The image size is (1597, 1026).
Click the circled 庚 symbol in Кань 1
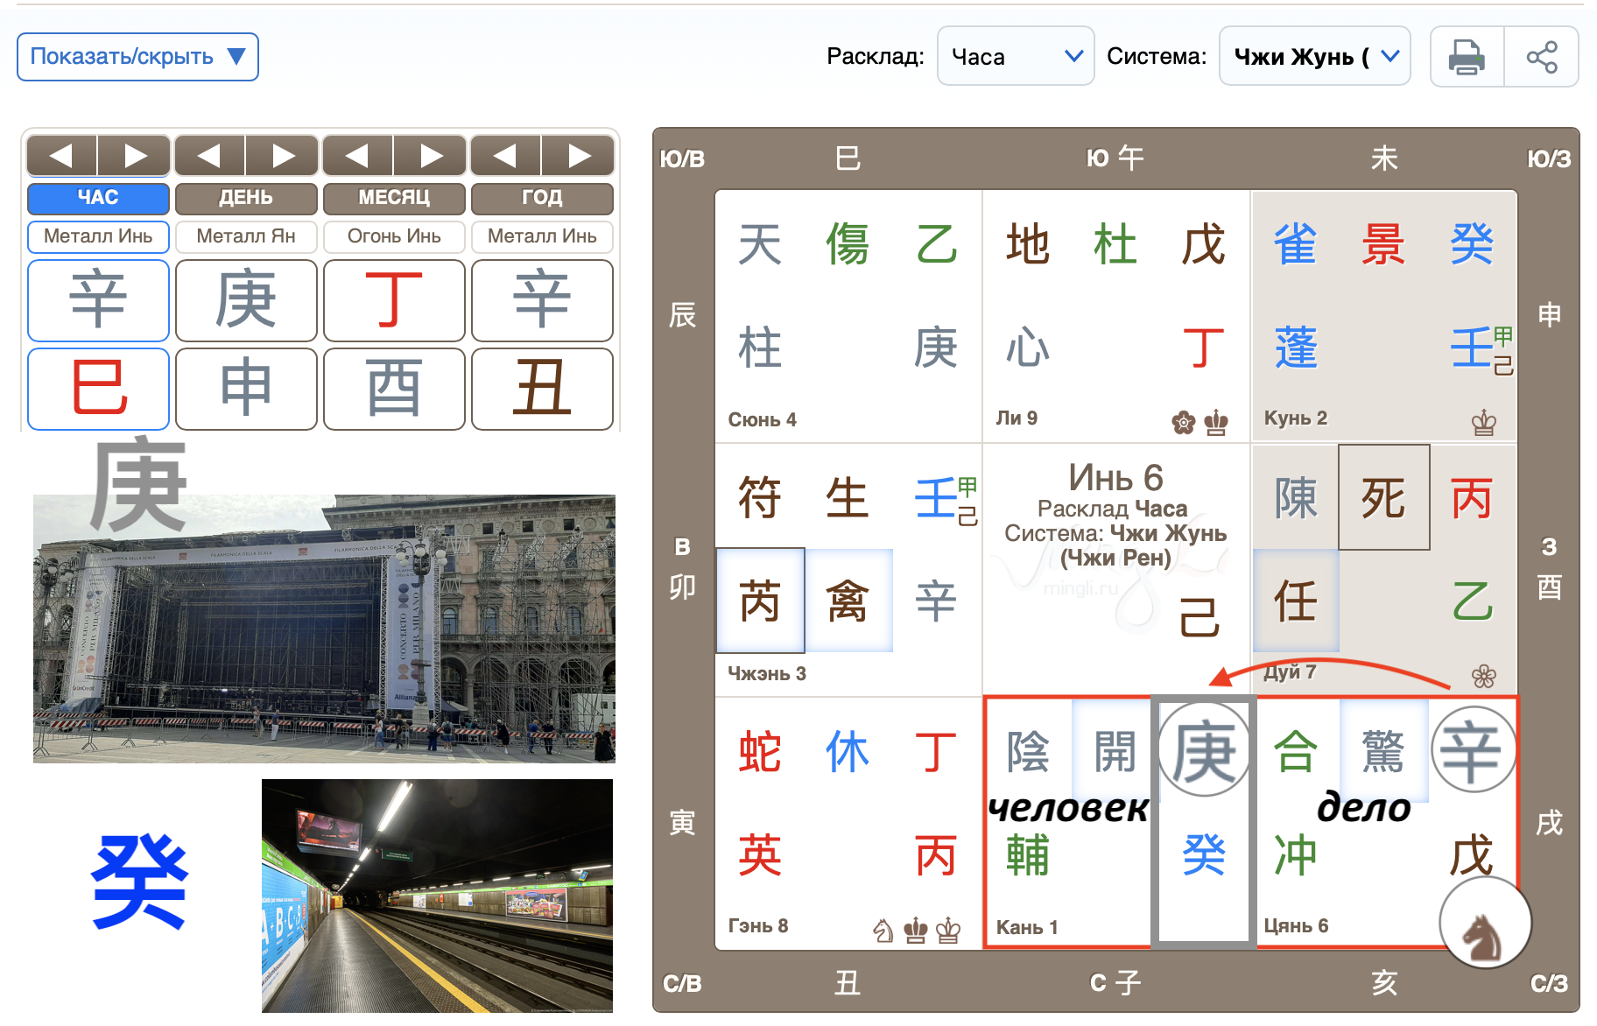1204,751
